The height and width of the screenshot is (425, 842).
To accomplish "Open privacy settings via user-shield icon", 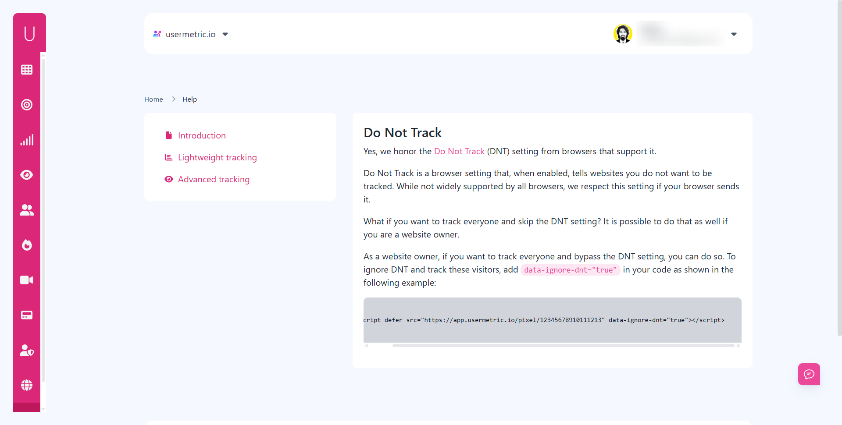I will (27, 350).
